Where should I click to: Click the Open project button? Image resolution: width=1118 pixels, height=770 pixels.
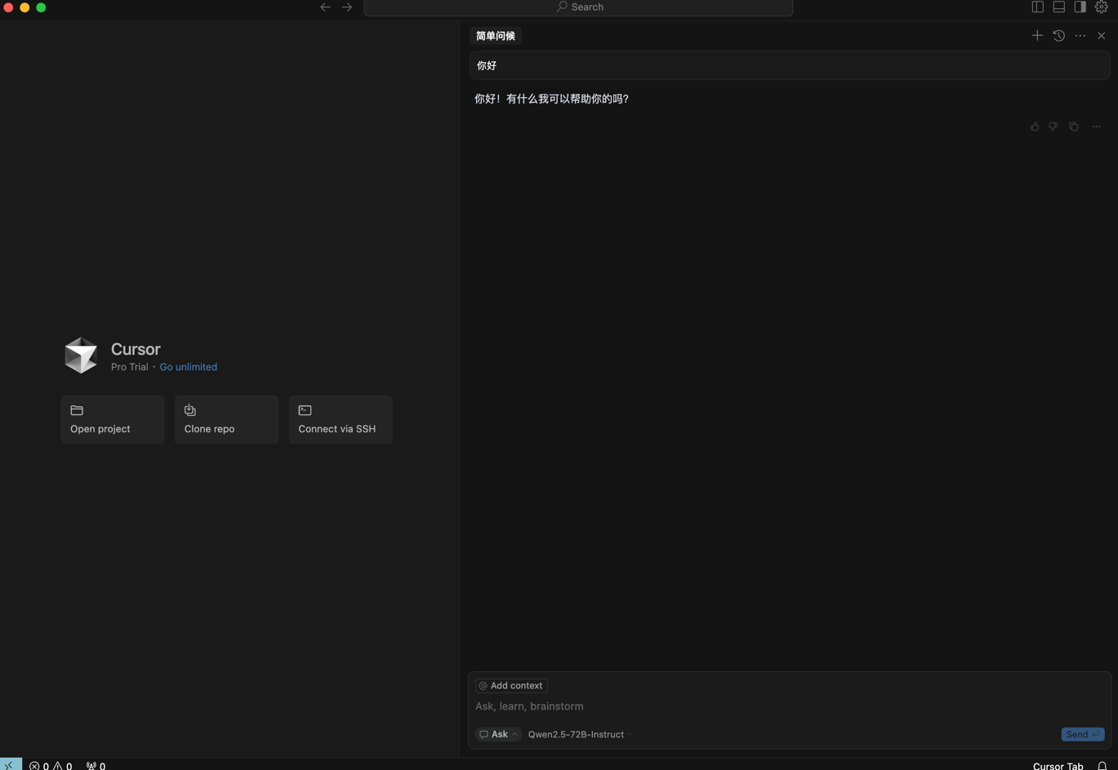click(x=113, y=419)
